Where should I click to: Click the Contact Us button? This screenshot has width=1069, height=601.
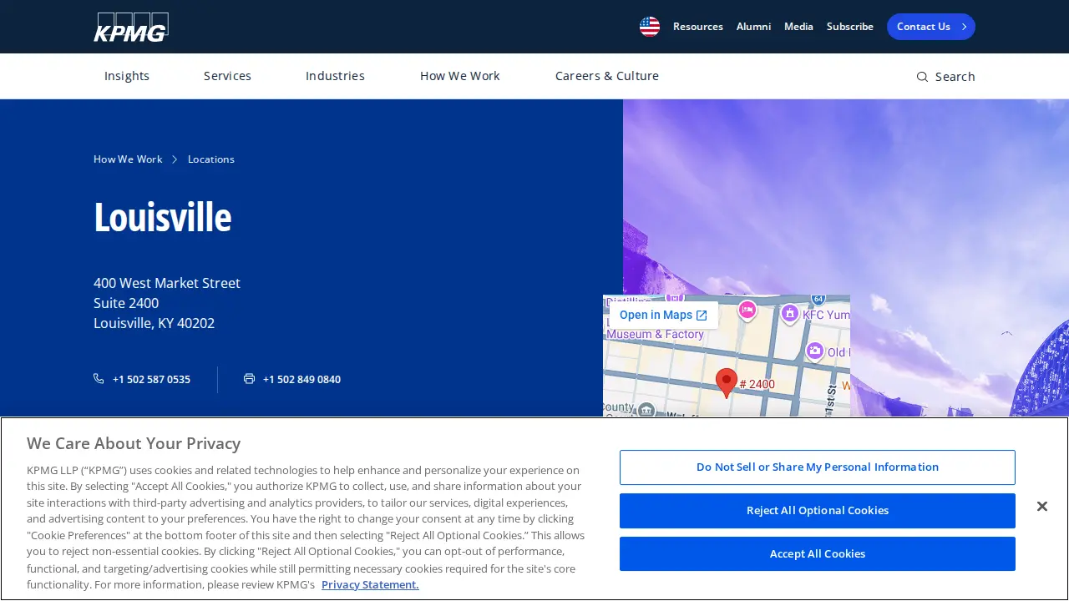(x=931, y=27)
